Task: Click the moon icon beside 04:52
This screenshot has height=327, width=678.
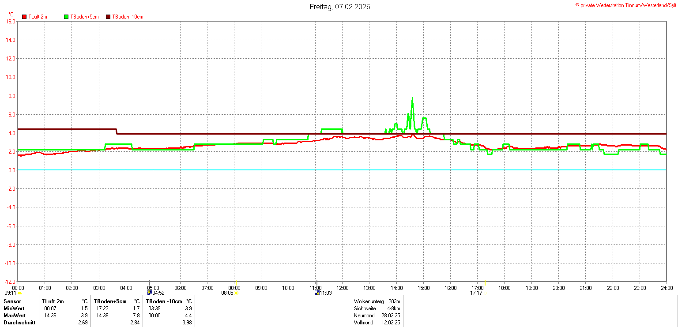Action: tap(150, 293)
